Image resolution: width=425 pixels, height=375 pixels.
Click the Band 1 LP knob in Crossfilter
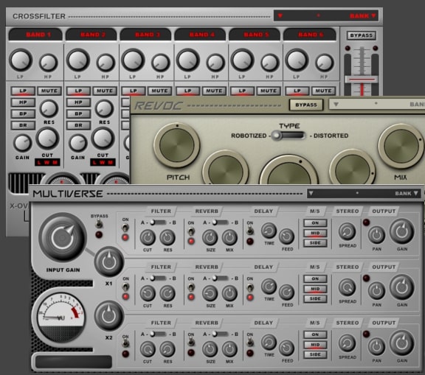point(21,60)
